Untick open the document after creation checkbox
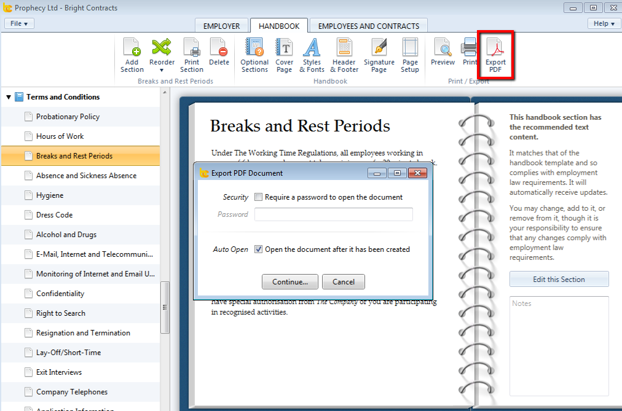Image resolution: width=622 pixels, height=411 pixels. tap(258, 249)
